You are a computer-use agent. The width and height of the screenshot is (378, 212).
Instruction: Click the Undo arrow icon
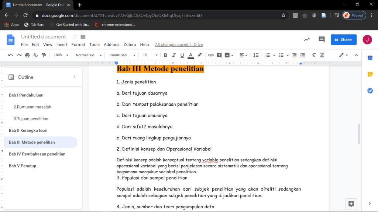click(10, 55)
